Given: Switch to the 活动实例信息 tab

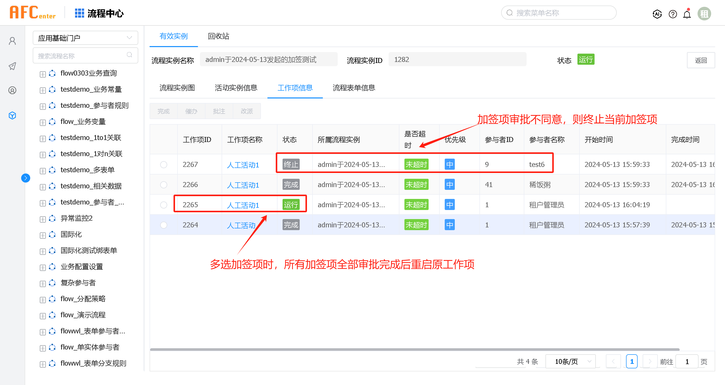Looking at the screenshot, I should coord(236,88).
